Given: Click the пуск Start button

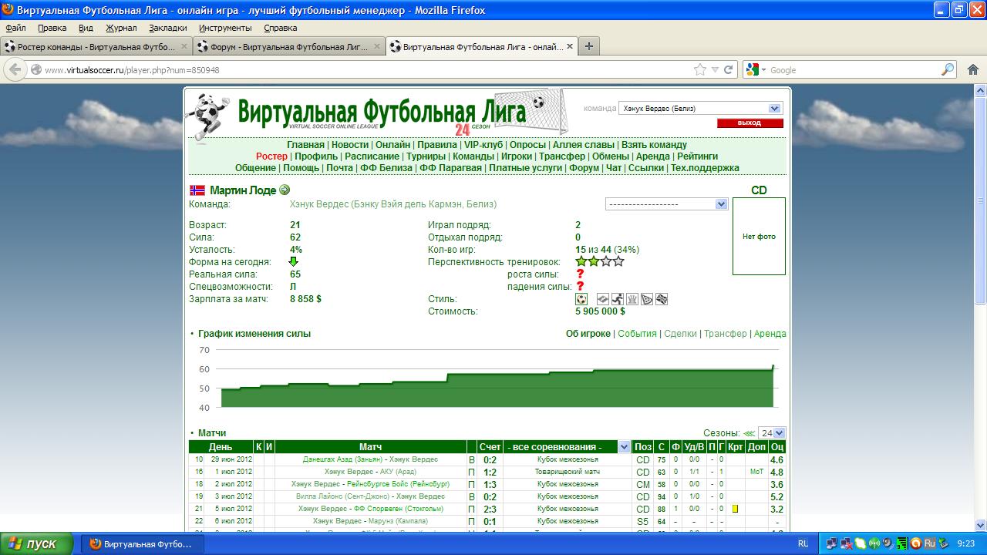Looking at the screenshot, I should [x=37, y=543].
